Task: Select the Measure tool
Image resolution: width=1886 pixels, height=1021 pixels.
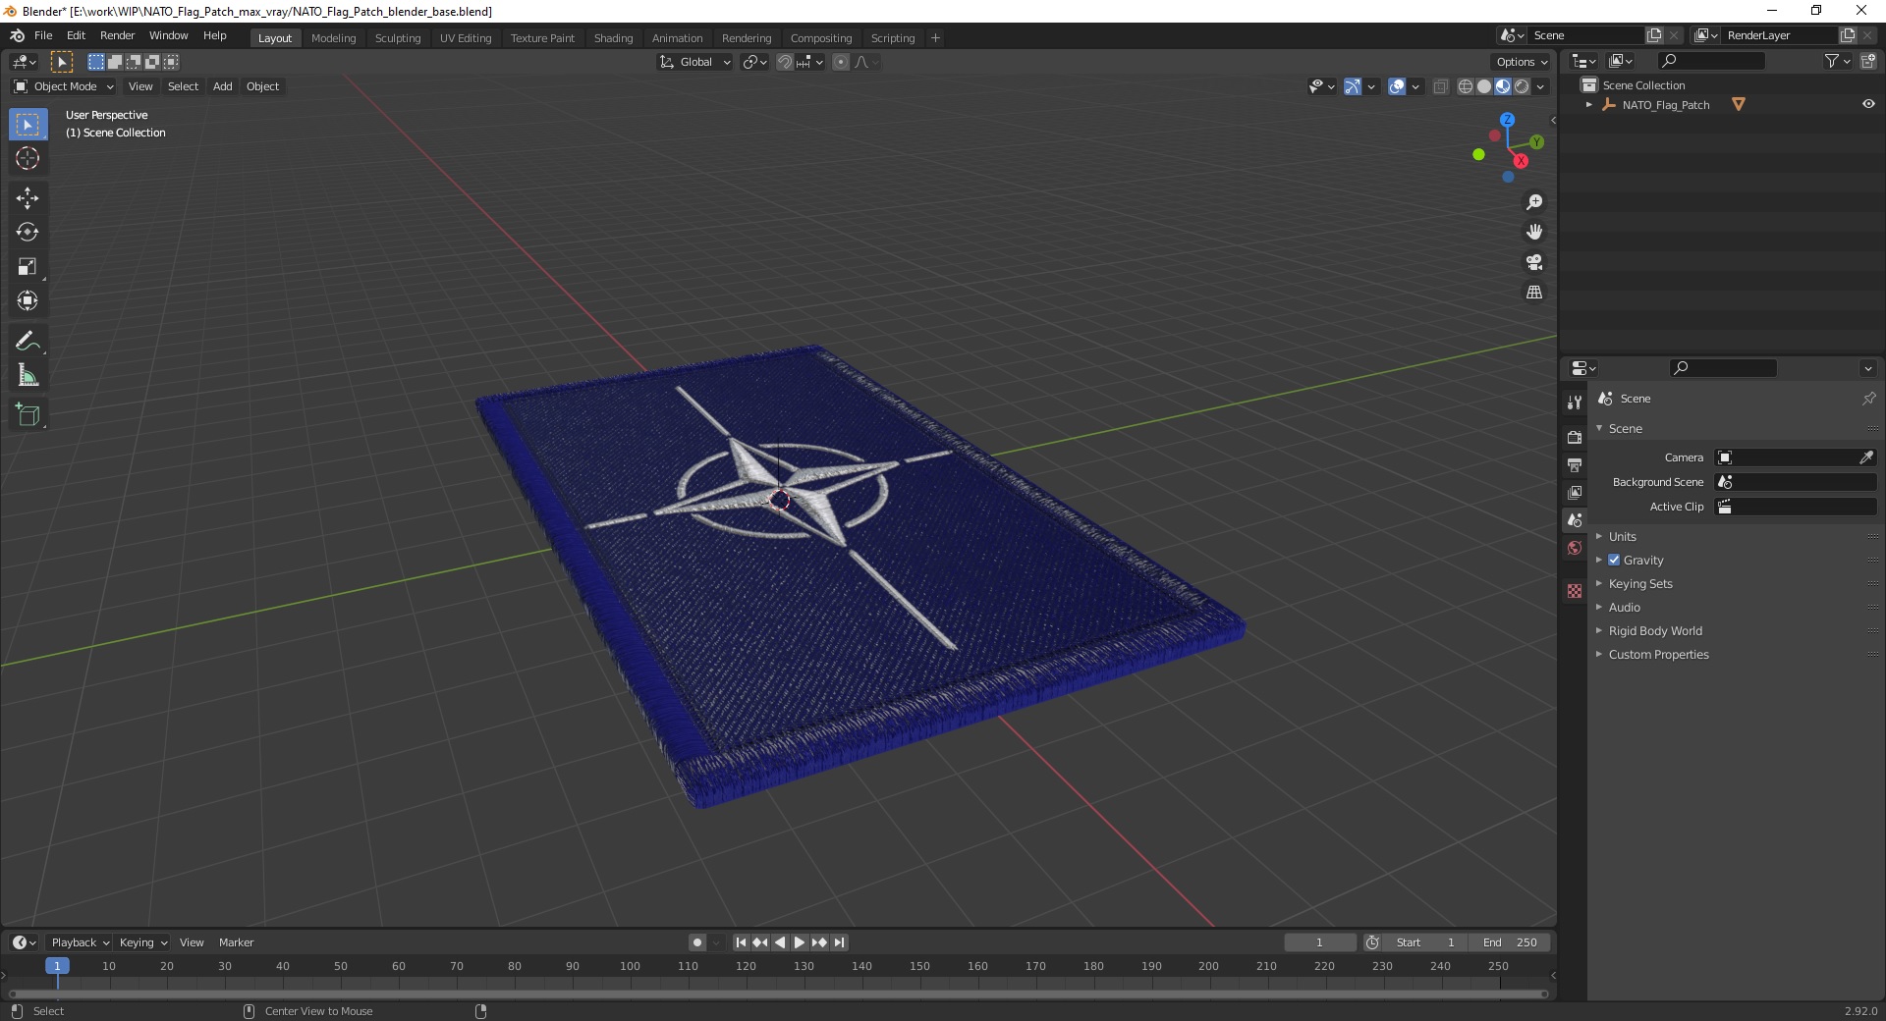Action: tap(28, 375)
